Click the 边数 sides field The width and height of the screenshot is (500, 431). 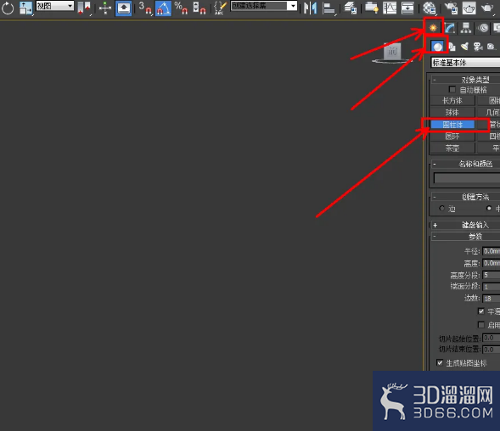[491, 299]
